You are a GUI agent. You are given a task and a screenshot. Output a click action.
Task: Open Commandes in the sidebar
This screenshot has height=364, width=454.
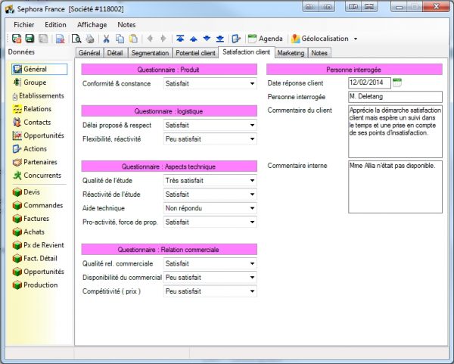[38, 205]
